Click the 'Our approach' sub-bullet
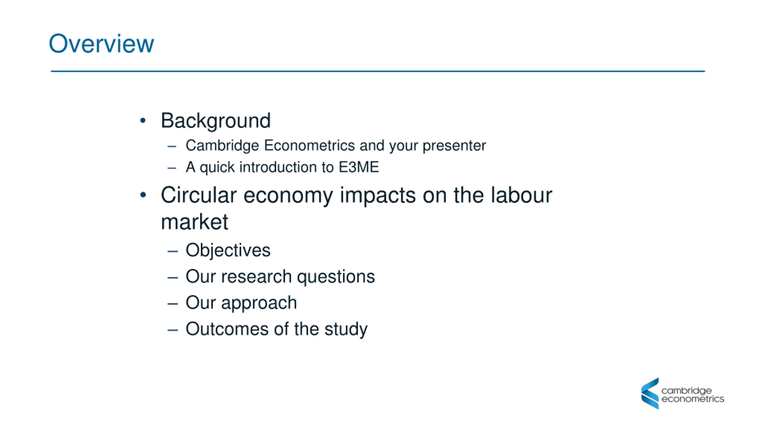This screenshot has width=762, height=428. pos(241,303)
